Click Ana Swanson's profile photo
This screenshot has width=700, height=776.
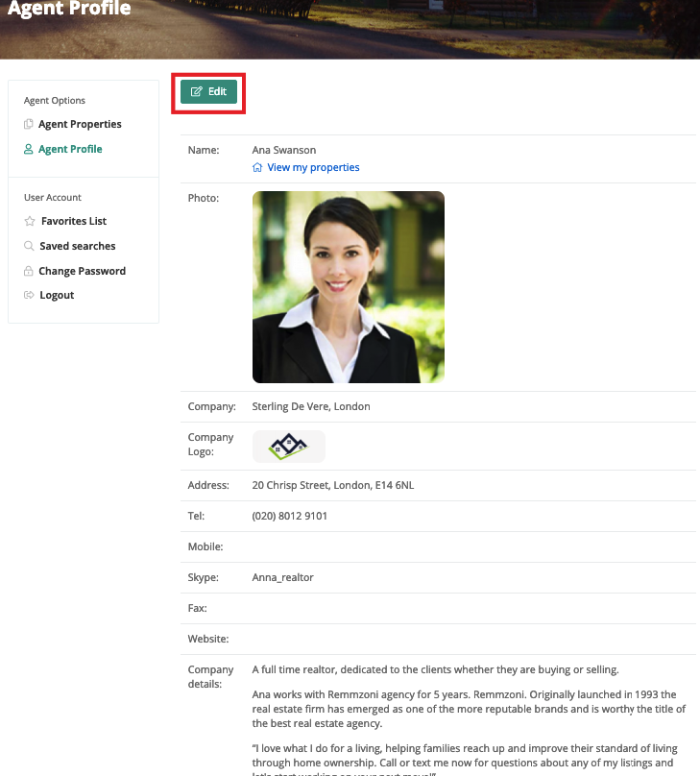(x=349, y=287)
